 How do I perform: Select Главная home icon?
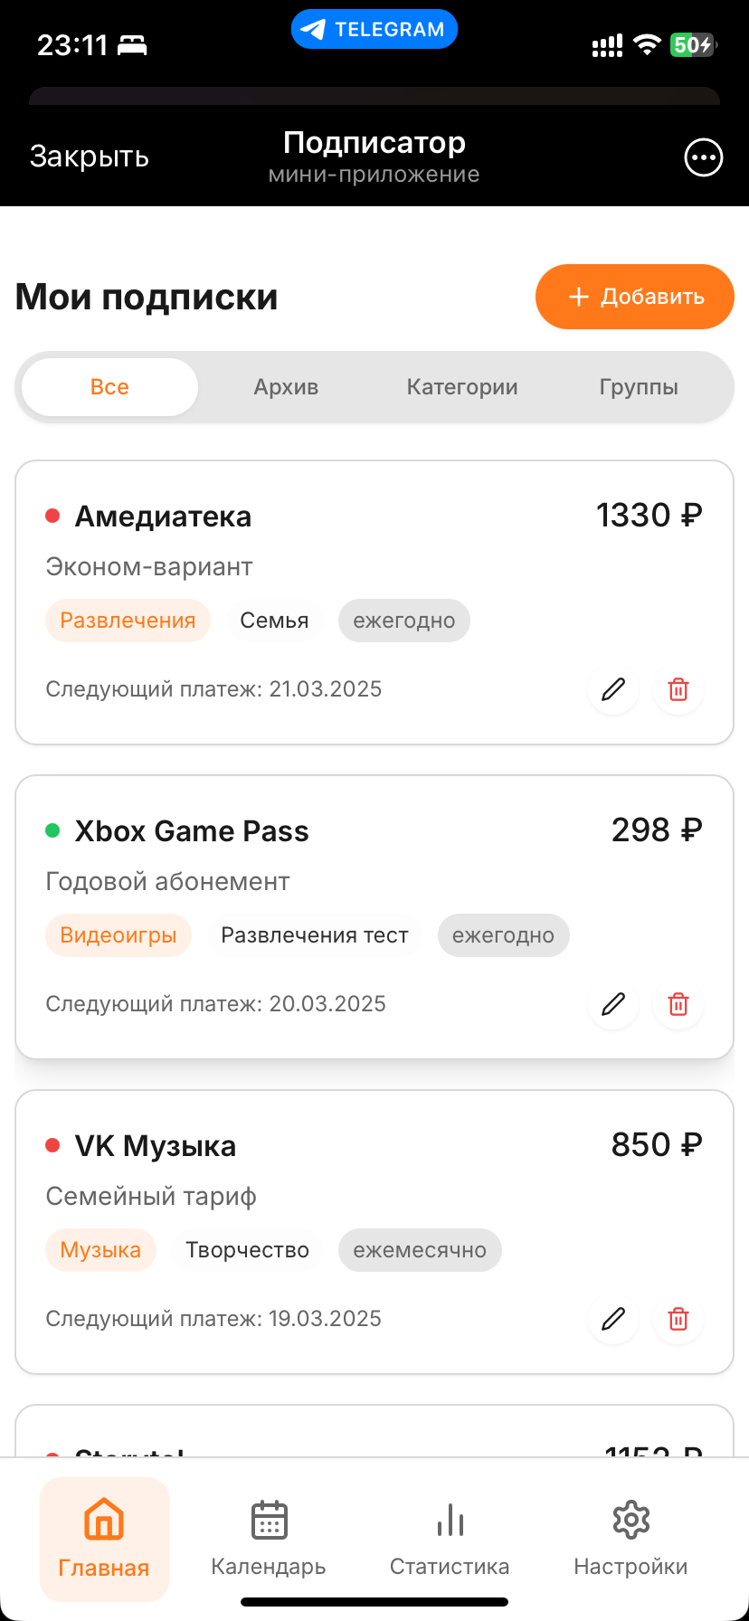(104, 1538)
